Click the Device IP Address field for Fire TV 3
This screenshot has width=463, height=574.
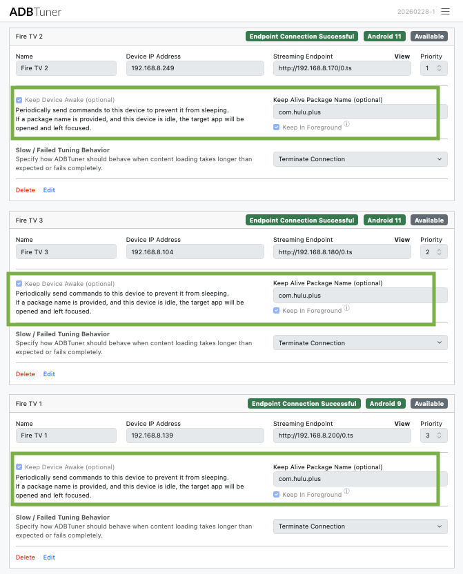click(x=195, y=252)
